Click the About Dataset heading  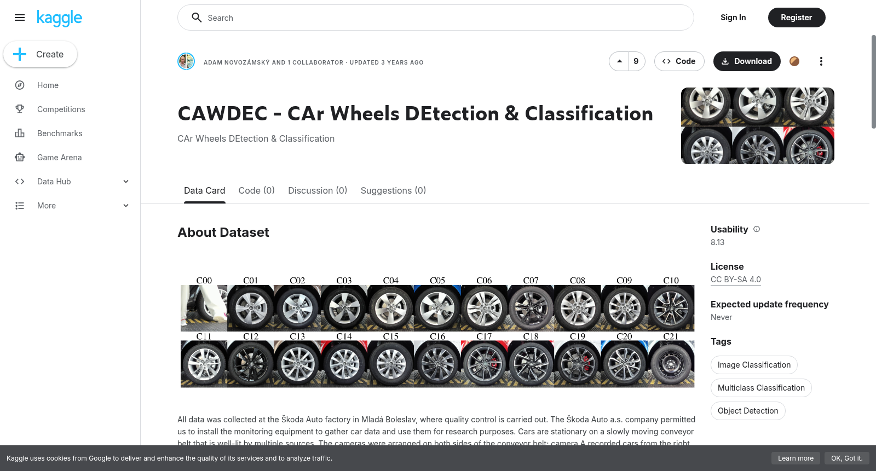pos(223,232)
